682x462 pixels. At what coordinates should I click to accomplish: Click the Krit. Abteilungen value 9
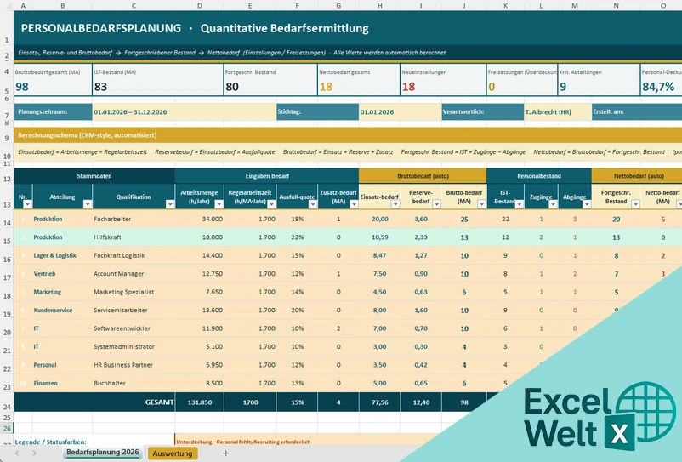[x=563, y=87]
